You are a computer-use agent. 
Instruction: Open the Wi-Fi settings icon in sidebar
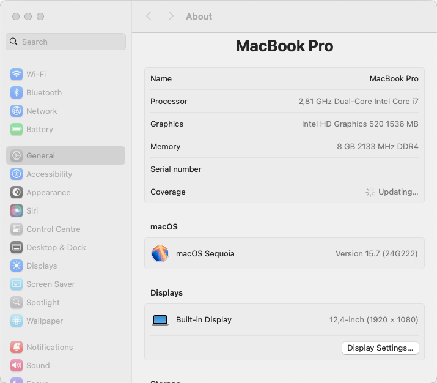coord(17,74)
